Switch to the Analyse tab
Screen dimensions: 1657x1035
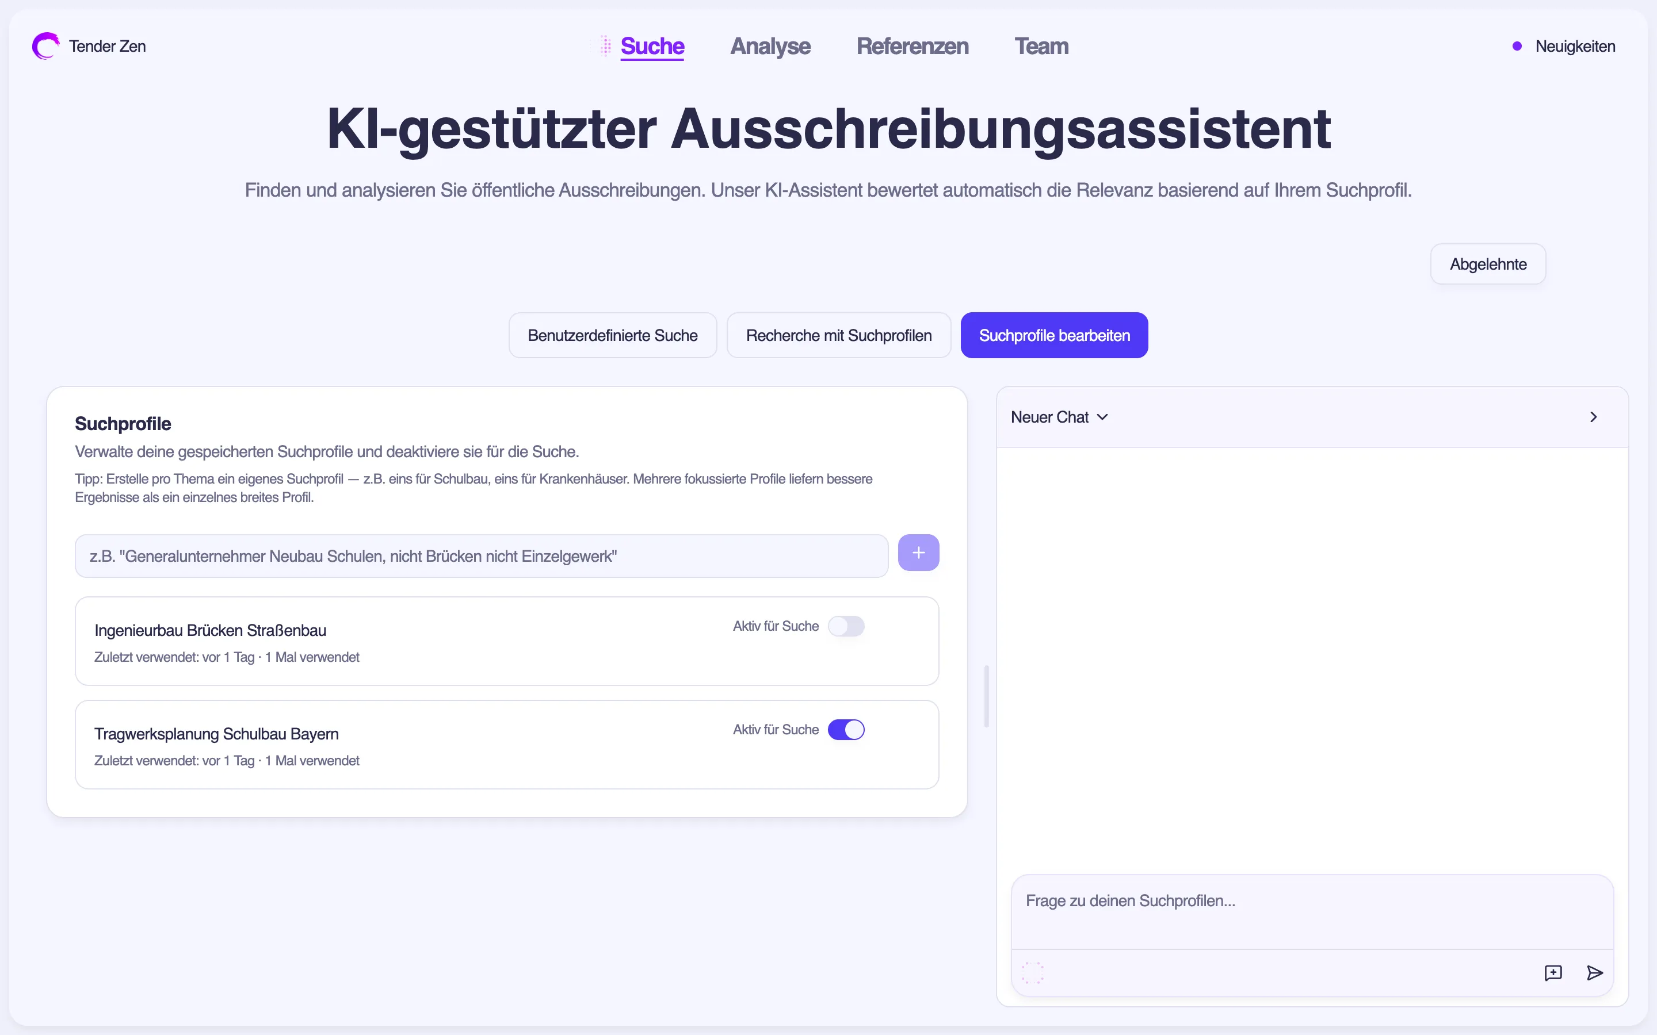pyautogui.click(x=770, y=46)
